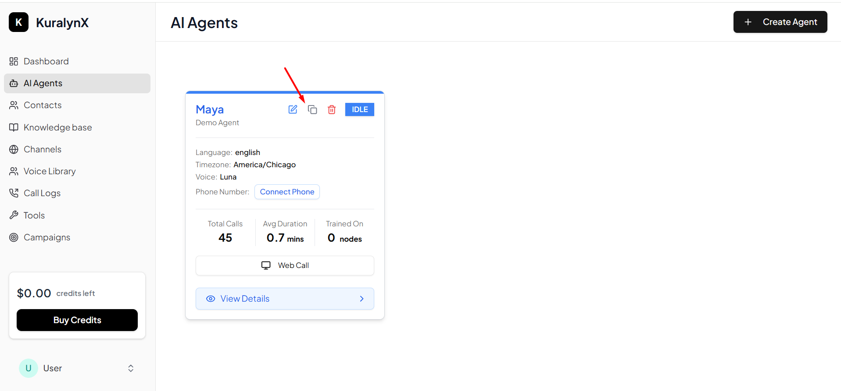Click the Trained On 0 nodes value
841x391 pixels.
[x=345, y=238]
